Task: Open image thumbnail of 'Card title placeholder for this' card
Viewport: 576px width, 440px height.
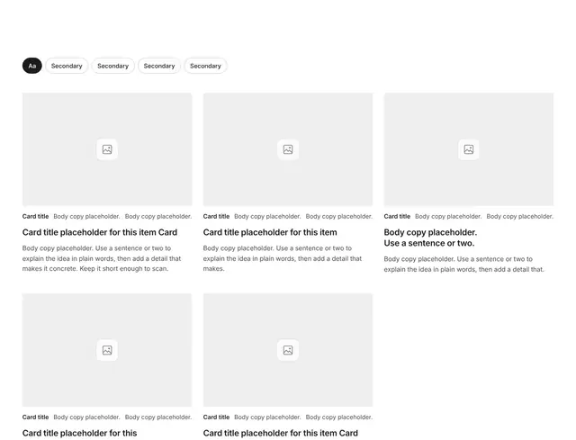Action: click(x=107, y=350)
